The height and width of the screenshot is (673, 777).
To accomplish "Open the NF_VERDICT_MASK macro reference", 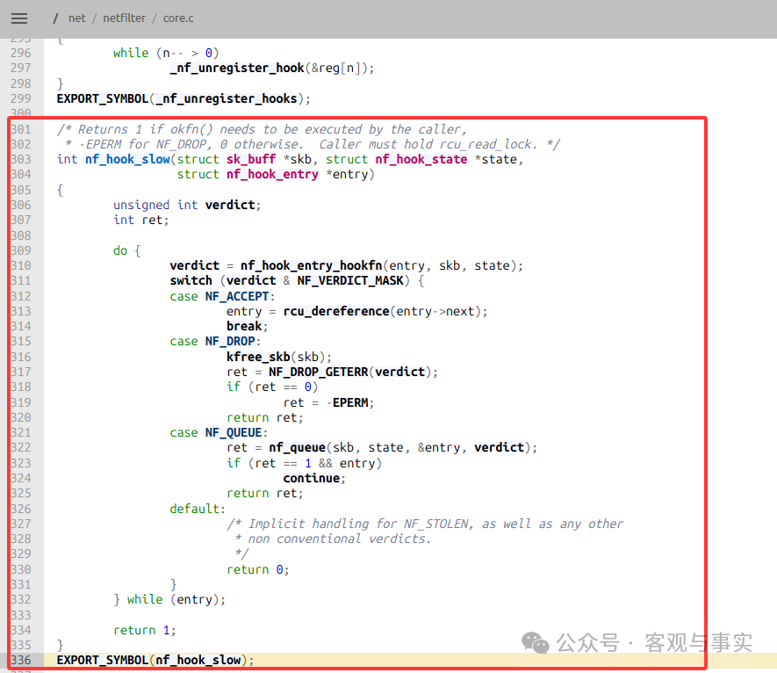I will 350,280.
